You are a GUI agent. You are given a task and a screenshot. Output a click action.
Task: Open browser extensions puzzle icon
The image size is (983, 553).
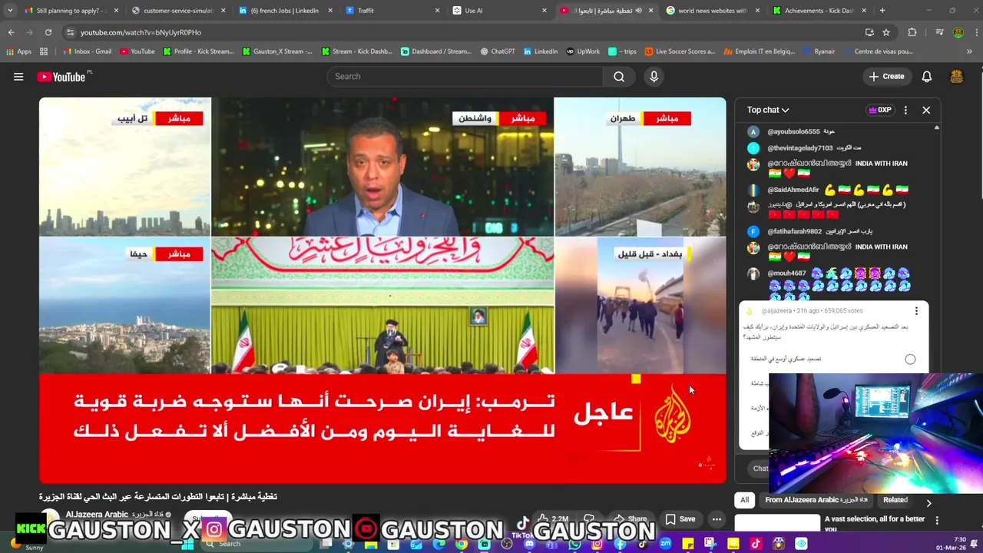(x=912, y=32)
